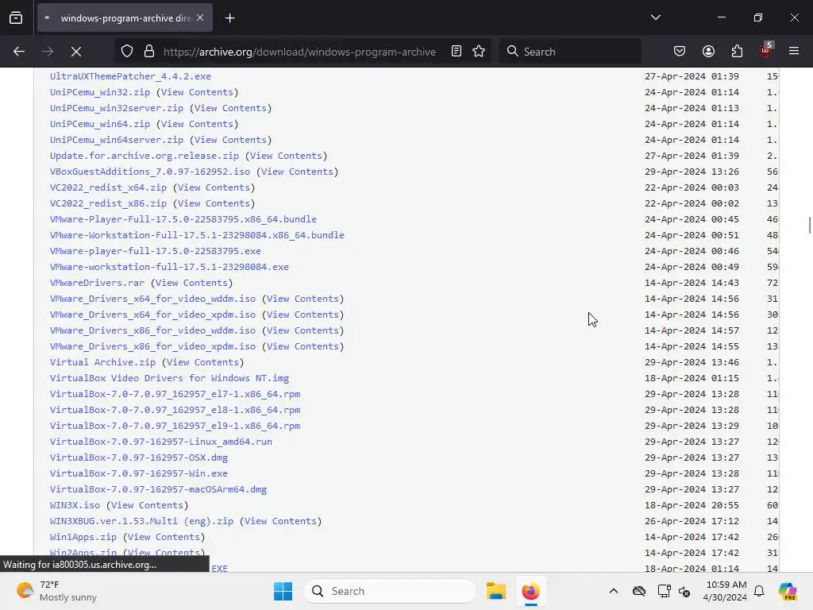Show hidden system tray icons
Viewport: 813px width, 610px height.
pyautogui.click(x=614, y=591)
